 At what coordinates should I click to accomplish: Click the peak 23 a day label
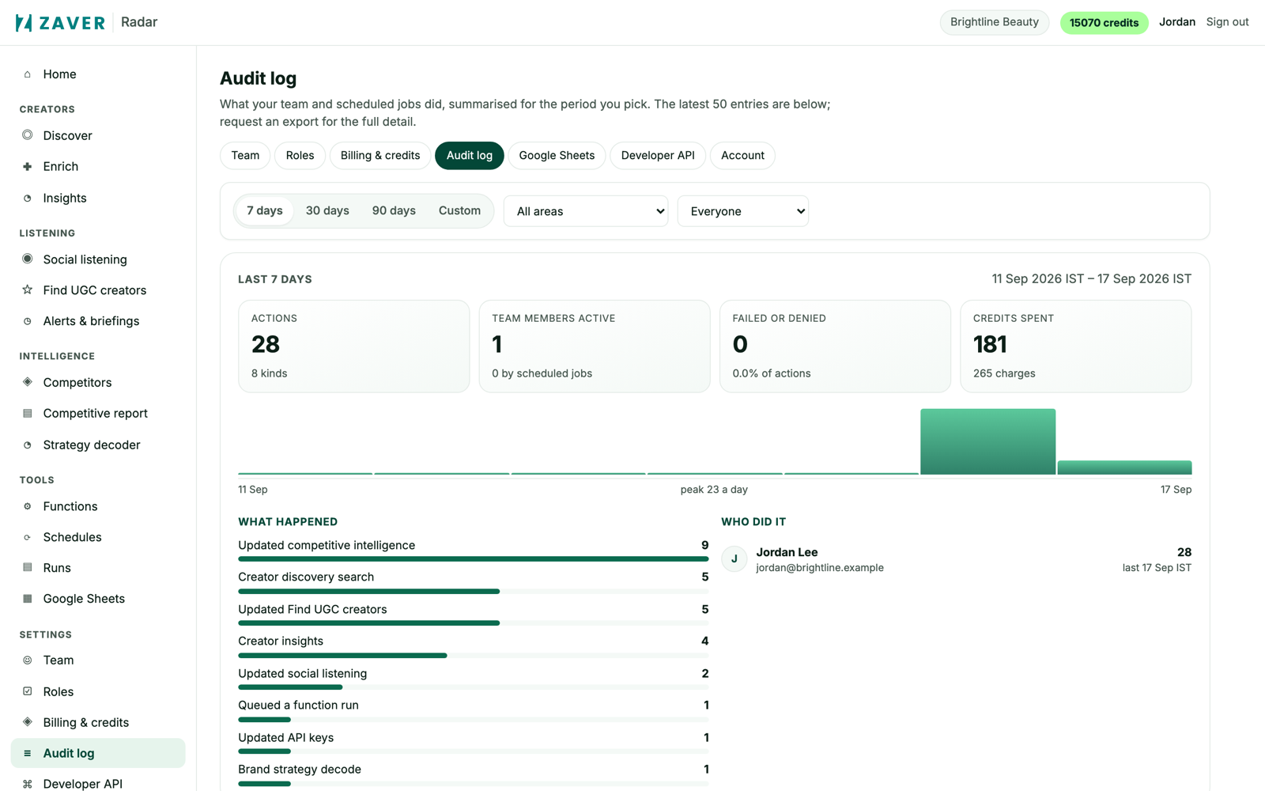click(x=714, y=490)
